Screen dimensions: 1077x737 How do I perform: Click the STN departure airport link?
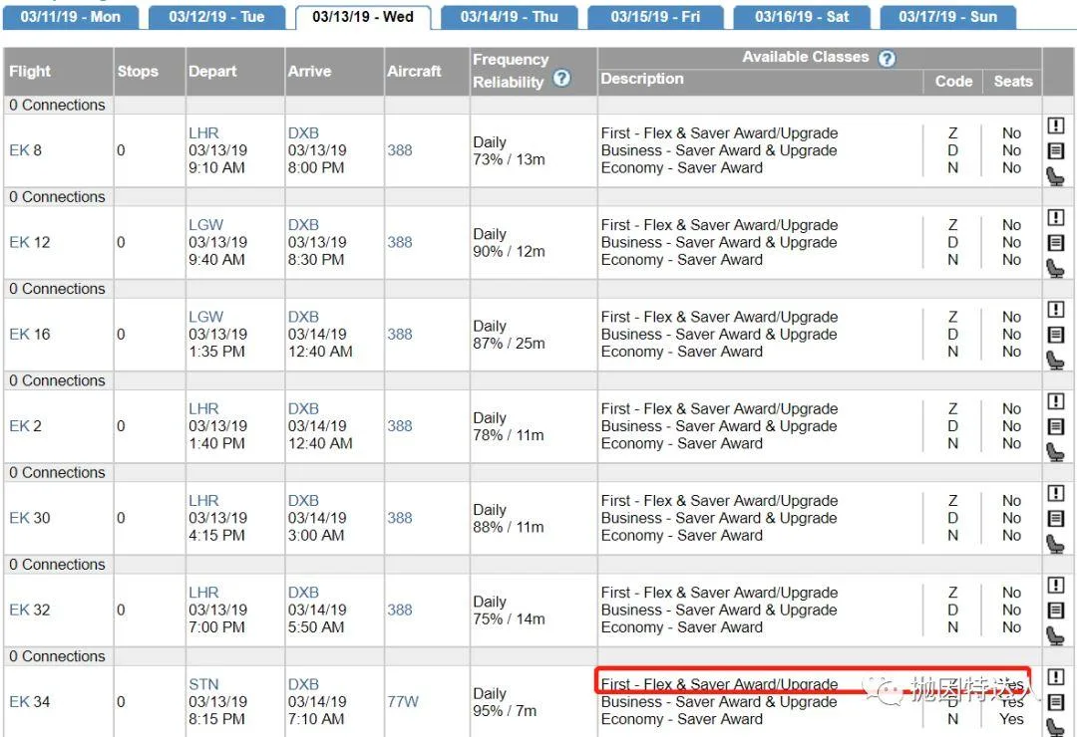[204, 684]
